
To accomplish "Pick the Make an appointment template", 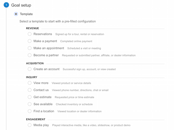I will 30,48.
